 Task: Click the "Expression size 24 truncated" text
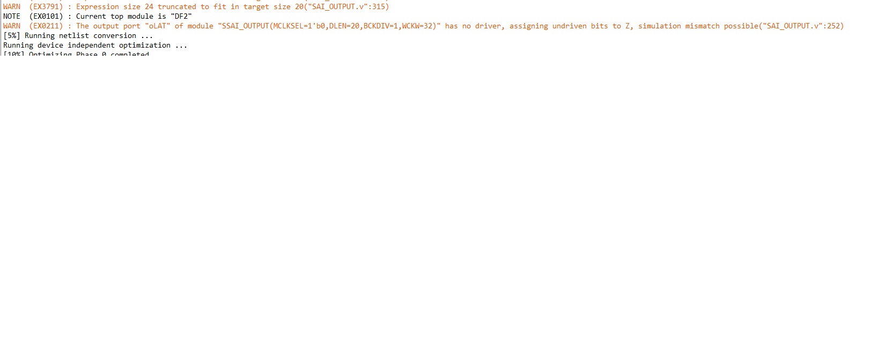tap(136, 7)
